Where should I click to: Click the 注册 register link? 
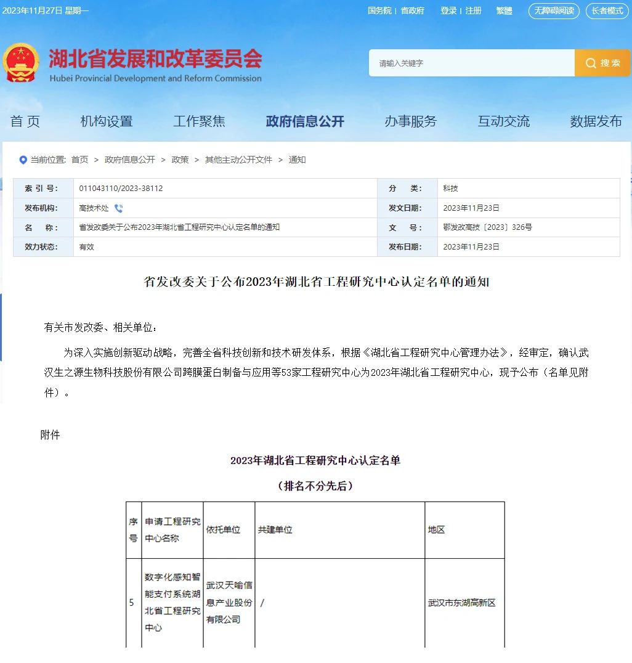[x=474, y=10]
